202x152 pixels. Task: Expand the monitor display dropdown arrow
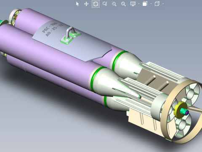(139, 4)
